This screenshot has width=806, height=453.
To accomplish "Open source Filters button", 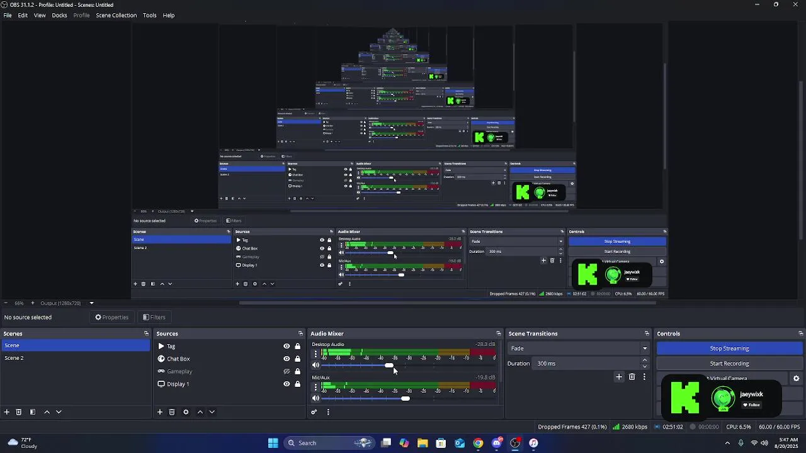I will pyautogui.click(x=154, y=318).
